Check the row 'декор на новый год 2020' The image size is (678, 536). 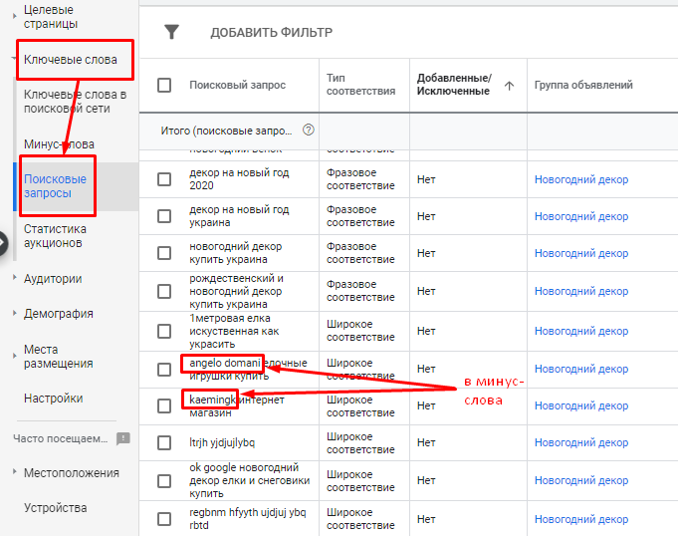pos(164,178)
